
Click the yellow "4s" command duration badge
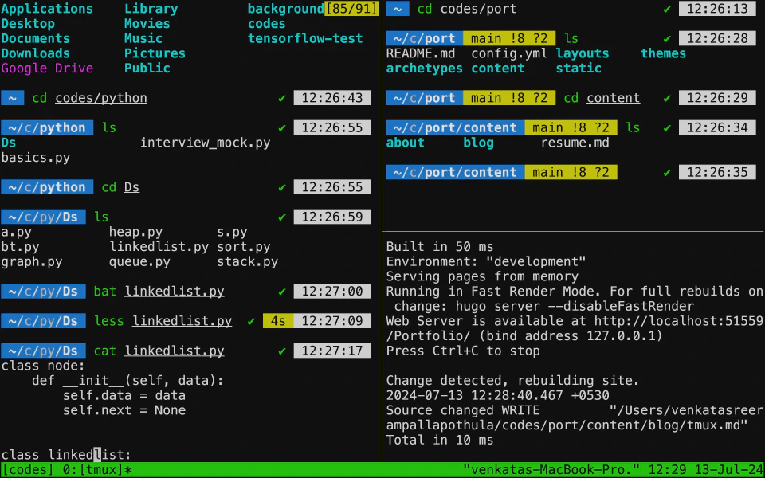(277, 320)
